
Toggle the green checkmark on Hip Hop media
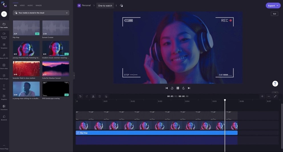pyautogui.click(x=37, y=34)
